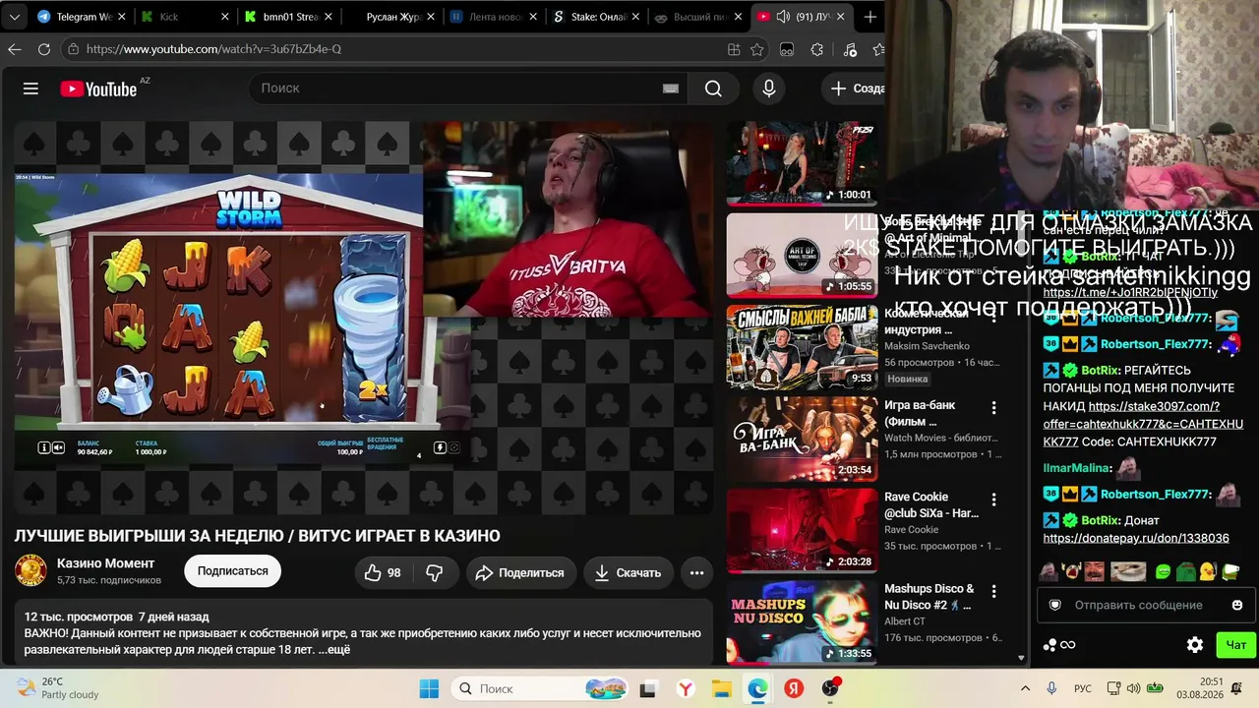
Task: Open the donatepay.ru donation link in chat
Action: [x=1136, y=538]
